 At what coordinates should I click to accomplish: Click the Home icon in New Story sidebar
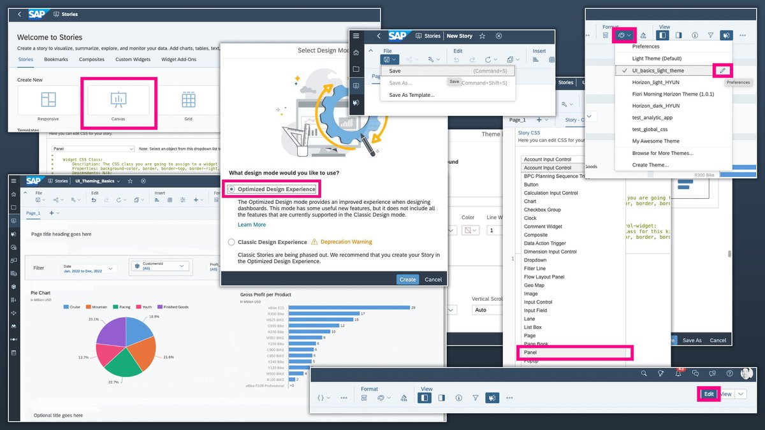[356, 52]
